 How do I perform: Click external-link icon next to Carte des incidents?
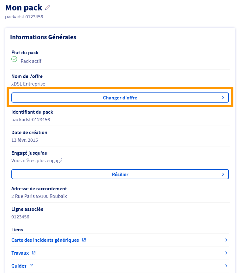[84, 240]
